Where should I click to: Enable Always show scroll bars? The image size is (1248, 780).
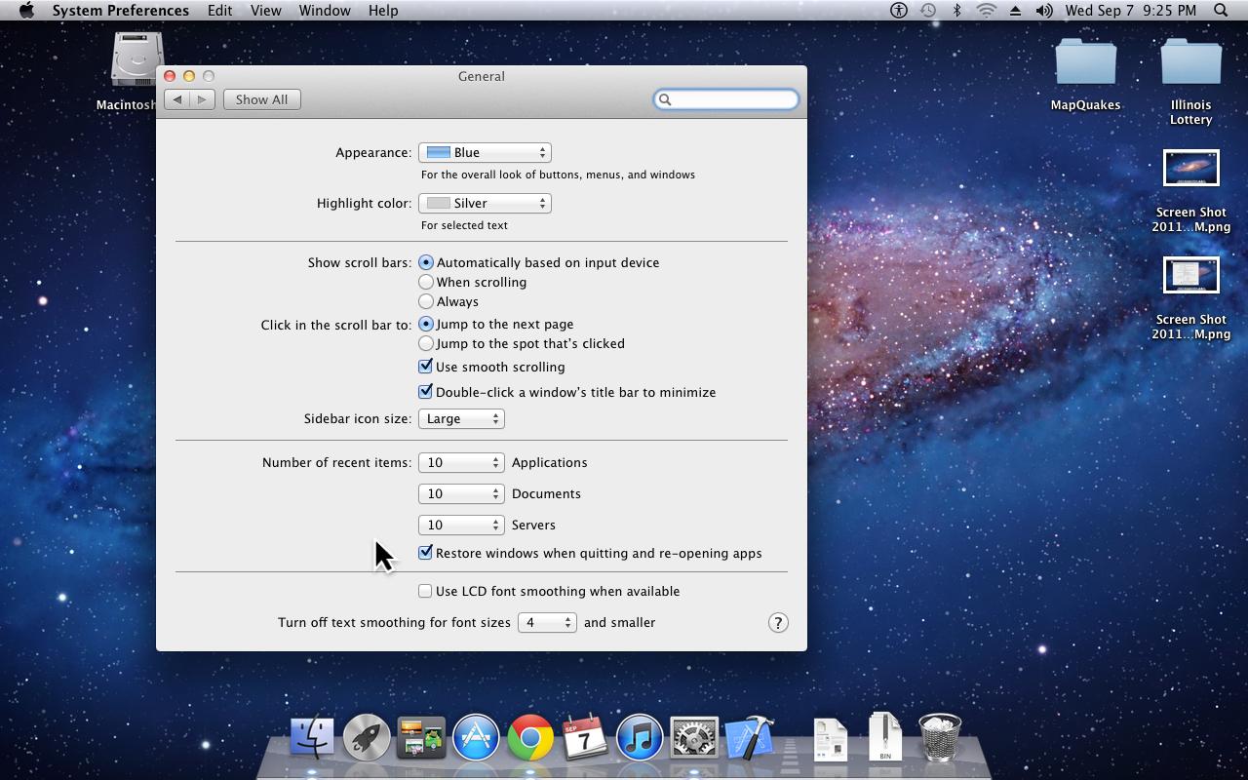point(426,301)
